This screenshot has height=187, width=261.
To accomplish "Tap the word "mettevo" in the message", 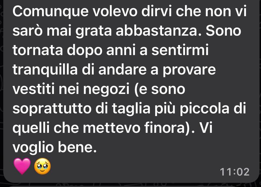I will tap(112, 128).
